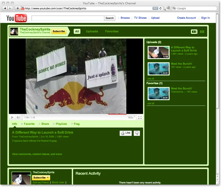Click the toolbar icon left of the Google search field
The width and height of the screenshot is (221, 188).
[x=167, y=8]
